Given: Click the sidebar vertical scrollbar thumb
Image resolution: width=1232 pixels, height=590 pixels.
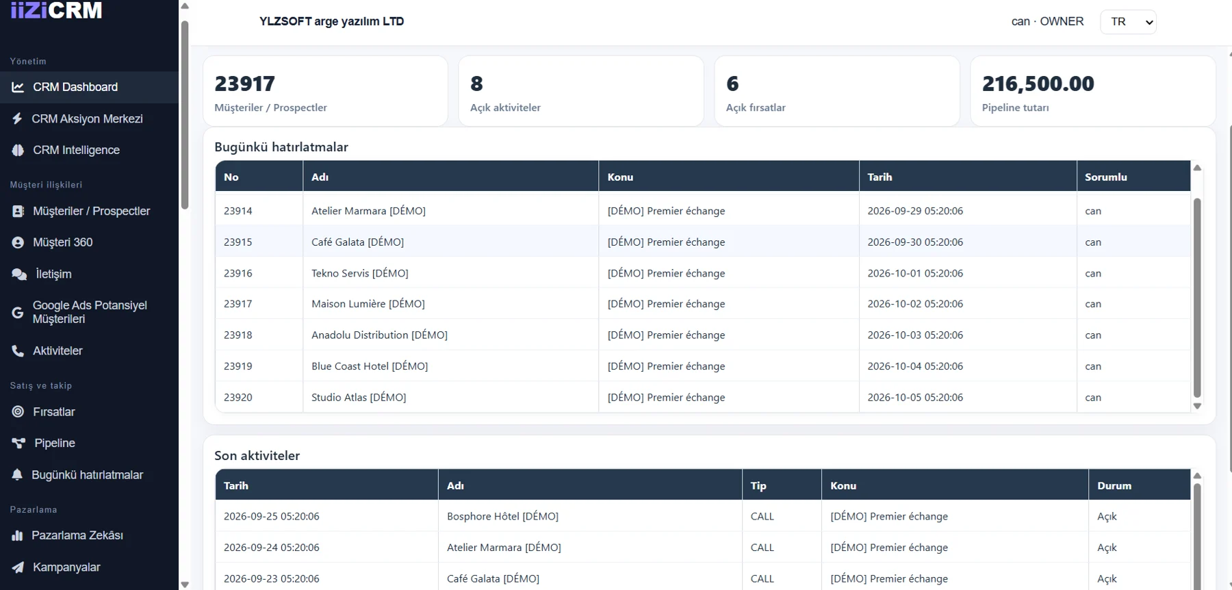Looking at the screenshot, I should [184, 115].
